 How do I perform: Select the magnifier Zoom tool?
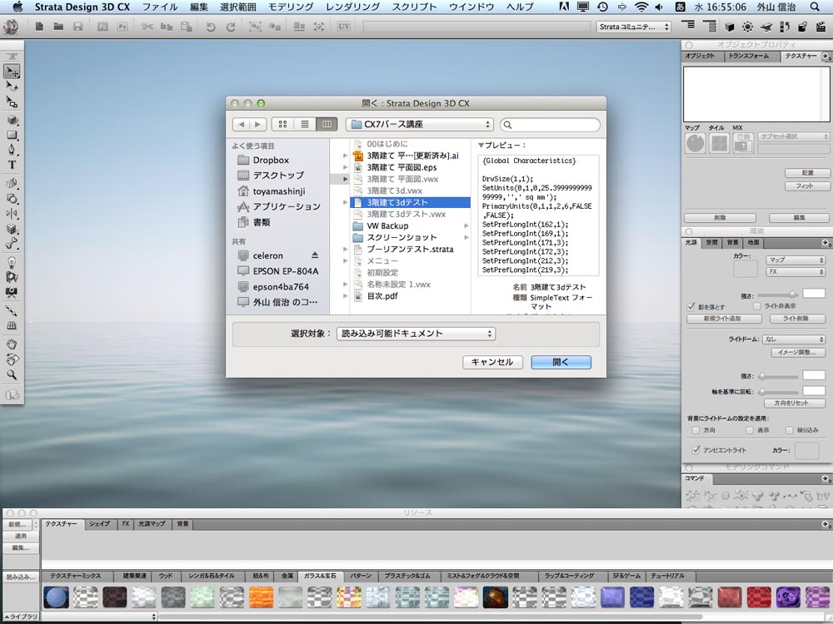[12, 374]
